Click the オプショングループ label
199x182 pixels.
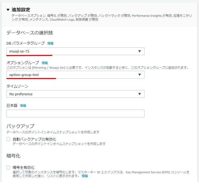[x=23, y=63]
